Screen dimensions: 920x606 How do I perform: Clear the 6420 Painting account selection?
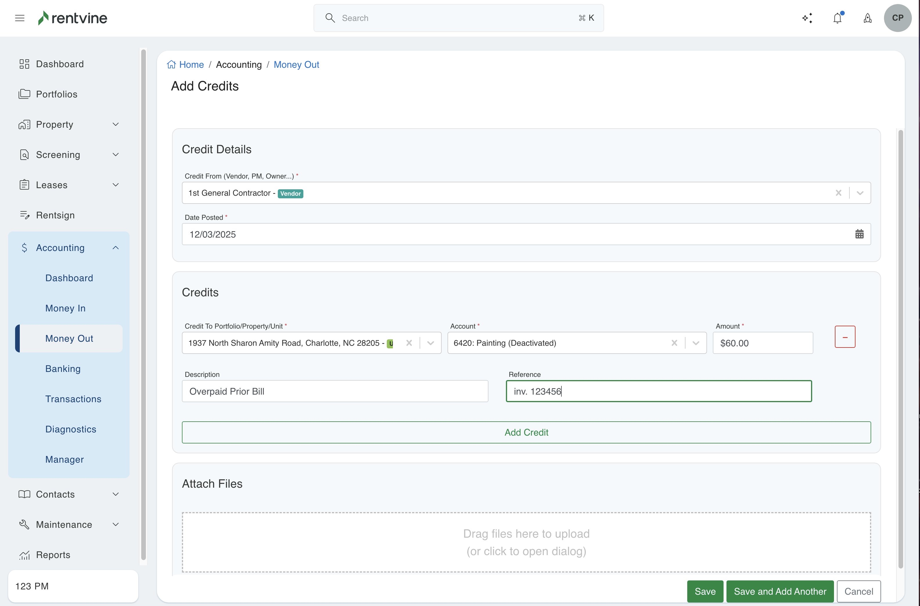tap(674, 343)
